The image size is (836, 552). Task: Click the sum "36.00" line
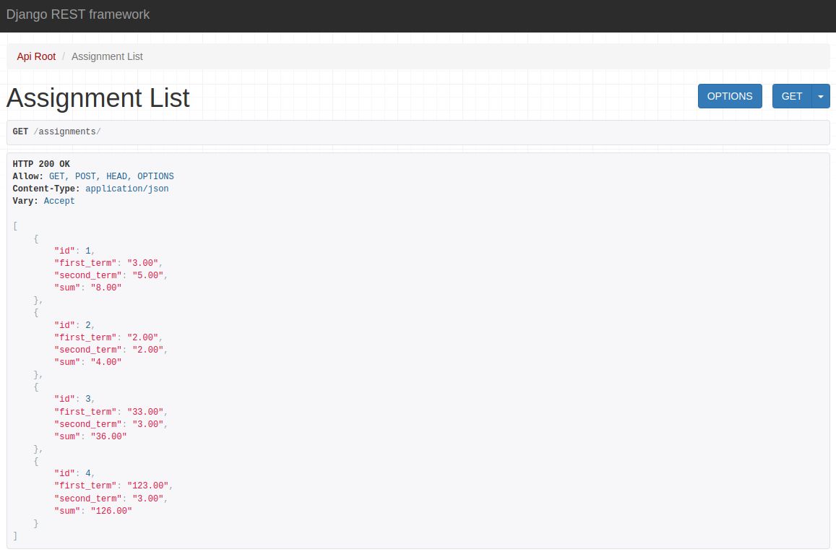point(90,436)
